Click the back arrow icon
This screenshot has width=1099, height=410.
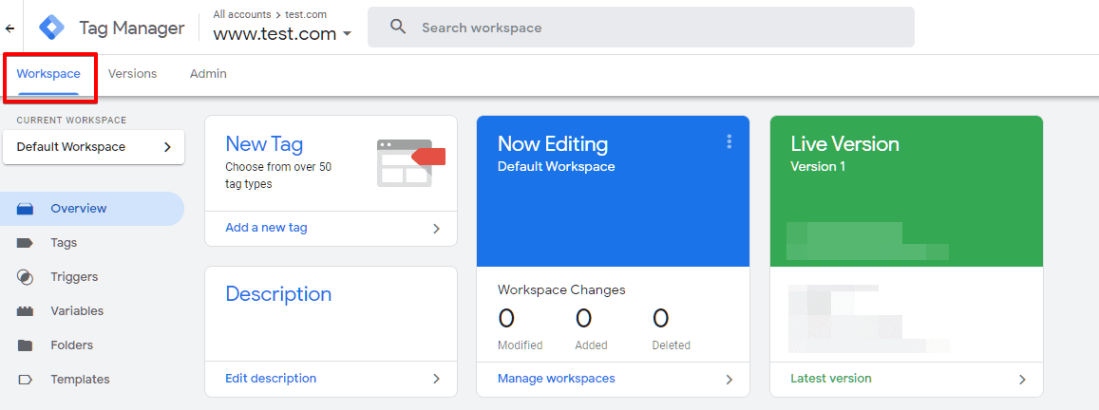pyautogui.click(x=9, y=28)
